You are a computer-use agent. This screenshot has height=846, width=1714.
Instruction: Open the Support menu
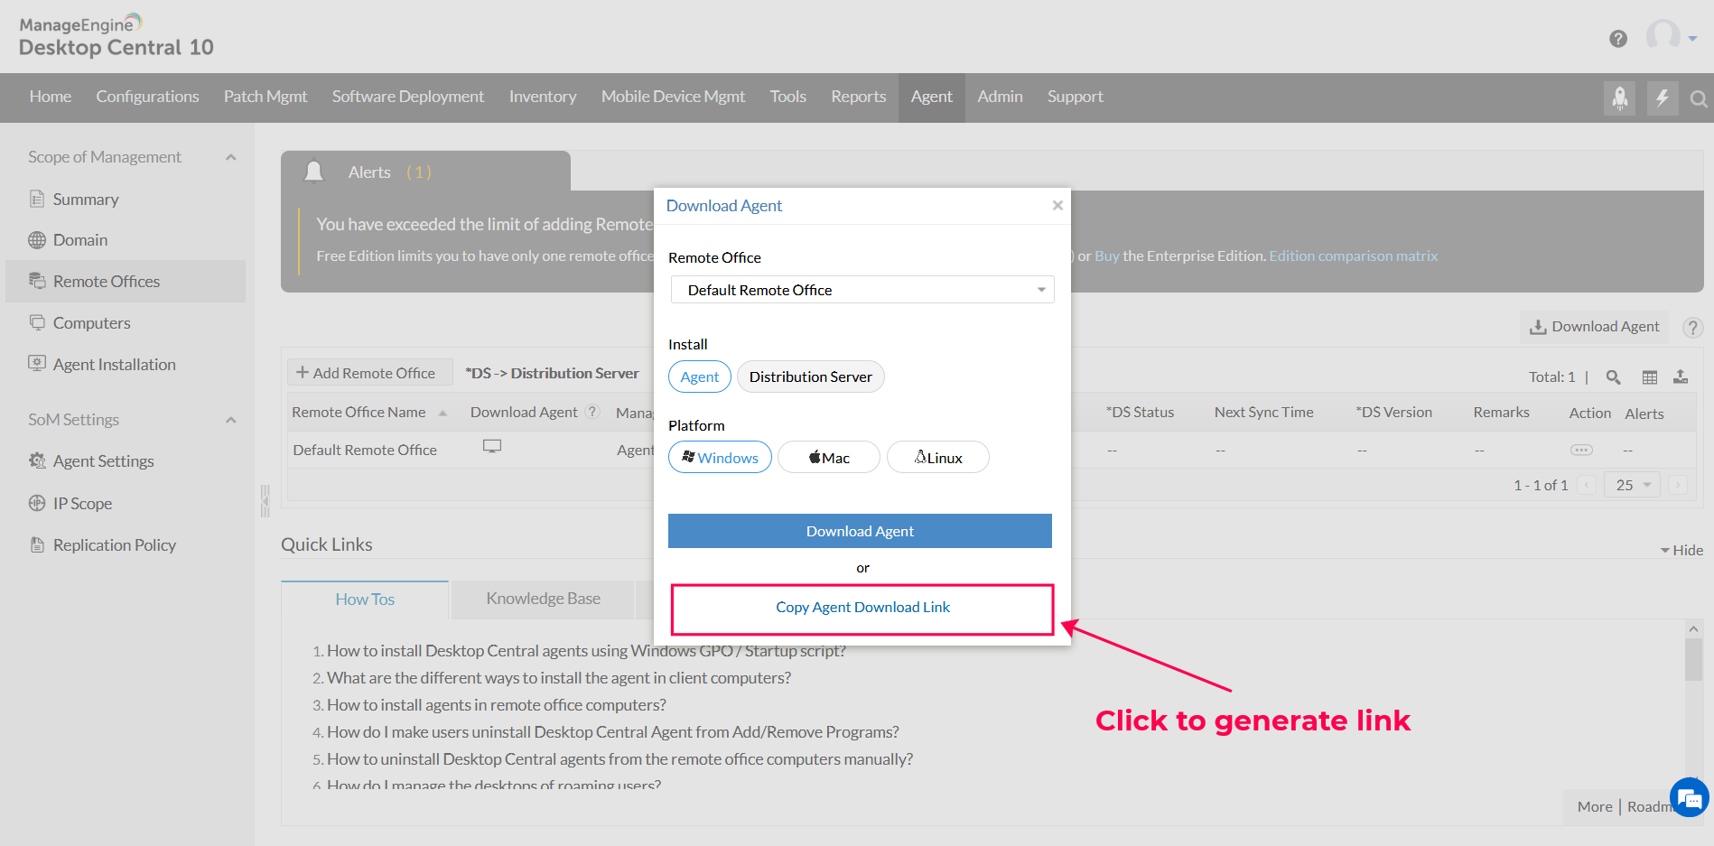1076,97
